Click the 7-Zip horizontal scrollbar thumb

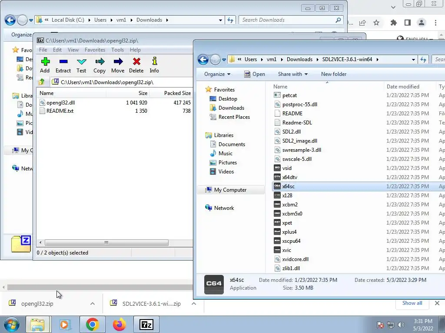106,243
